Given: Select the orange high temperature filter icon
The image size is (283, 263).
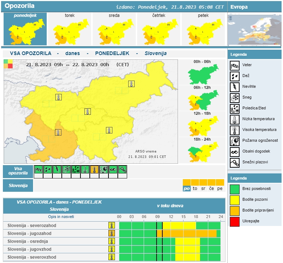Looking at the screenshot, I should pyautogui.click(x=94, y=170).
